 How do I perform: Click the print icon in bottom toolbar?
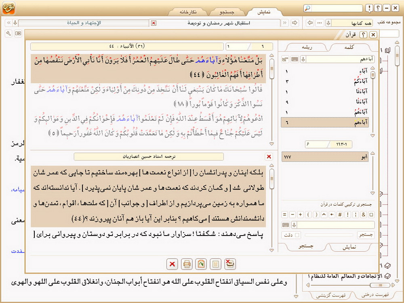click(x=187, y=264)
